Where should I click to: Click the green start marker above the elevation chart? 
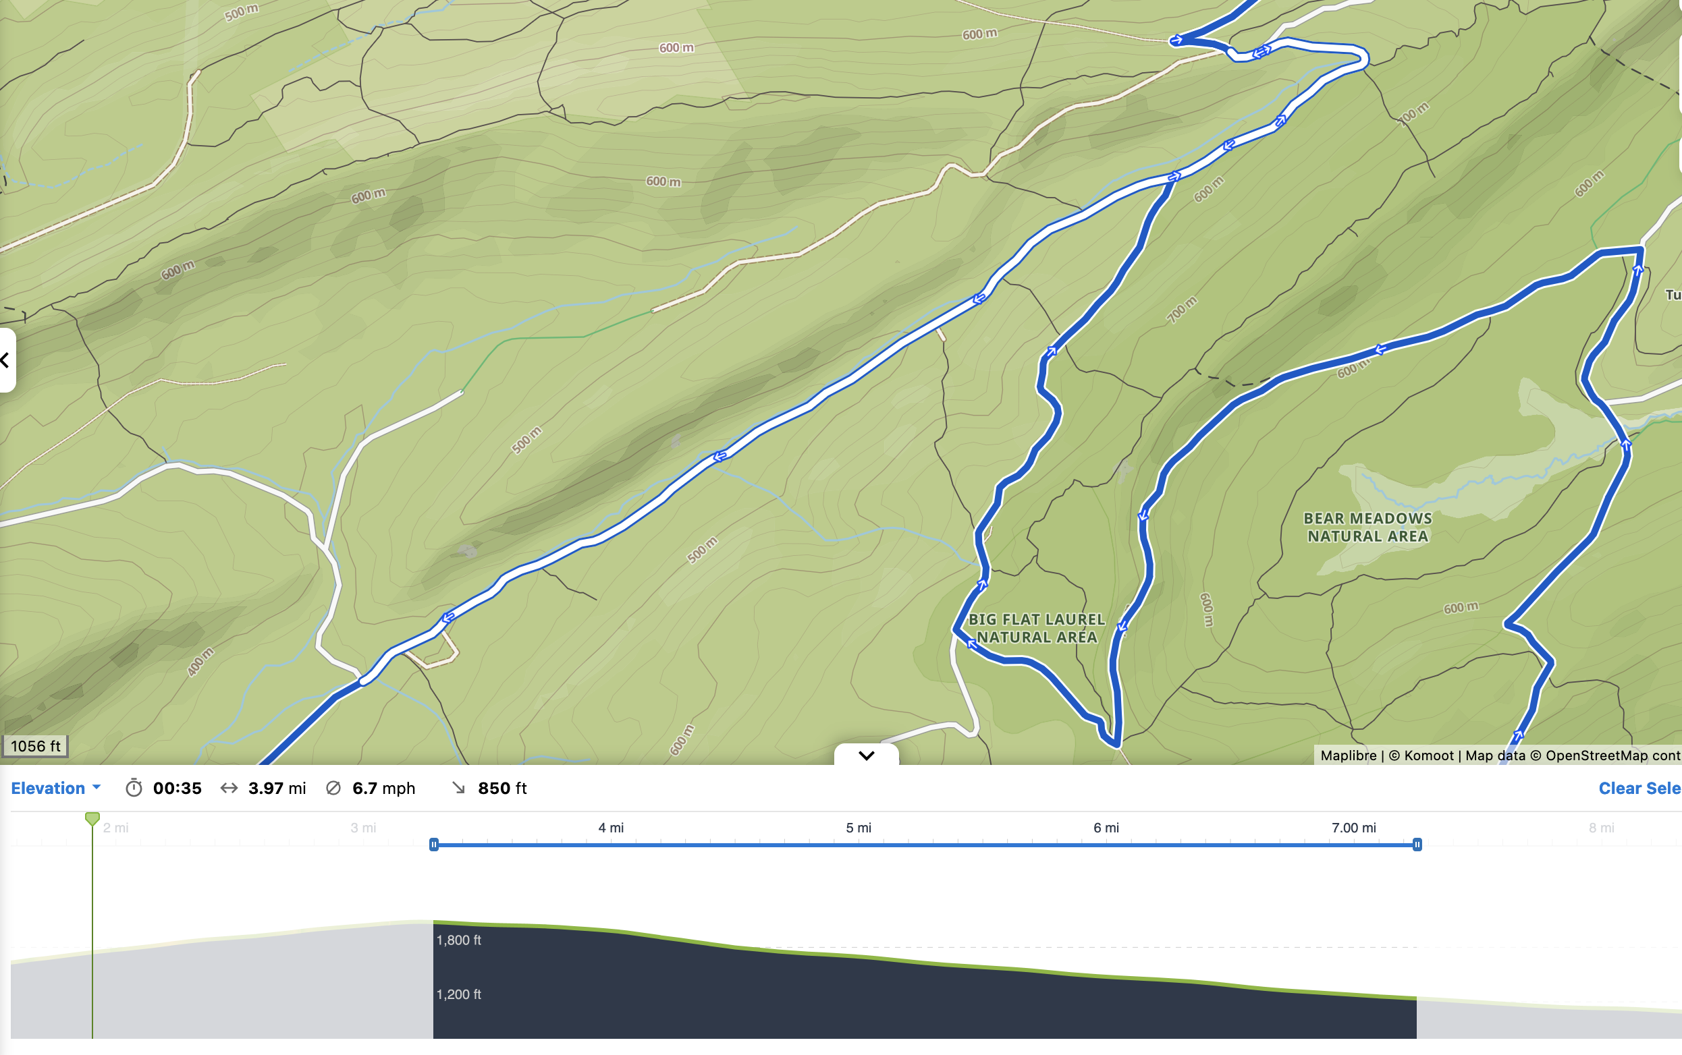pyautogui.click(x=92, y=820)
